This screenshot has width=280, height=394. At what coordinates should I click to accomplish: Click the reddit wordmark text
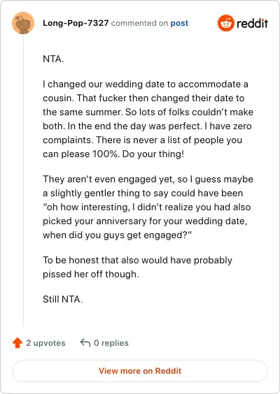[252, 23]
